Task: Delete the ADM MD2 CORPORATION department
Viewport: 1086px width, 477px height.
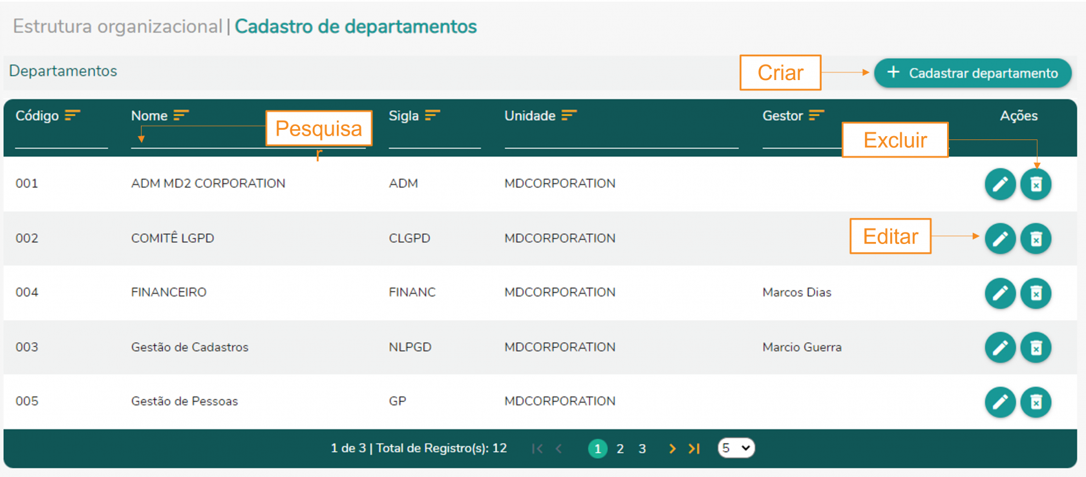Action: [x=1036, y=184]
